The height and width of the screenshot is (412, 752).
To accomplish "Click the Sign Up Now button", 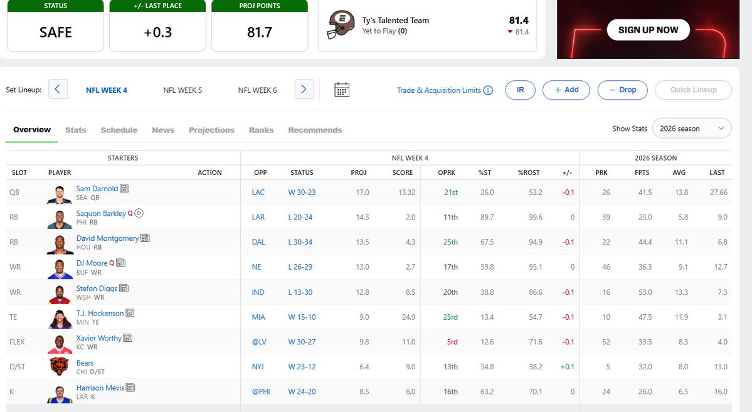I will 648,29.
